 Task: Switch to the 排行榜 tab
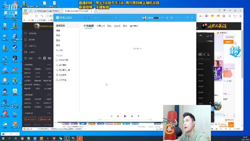(117, 26)
